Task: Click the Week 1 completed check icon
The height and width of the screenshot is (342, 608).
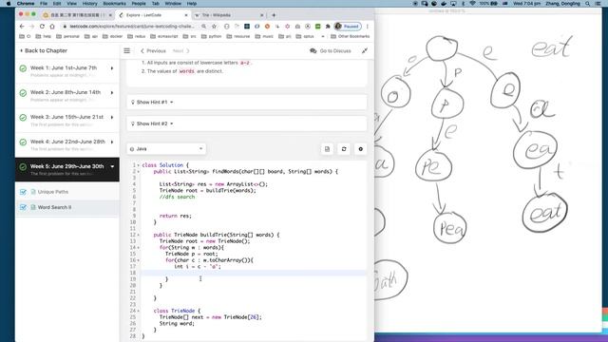Action: click(23, 68)
